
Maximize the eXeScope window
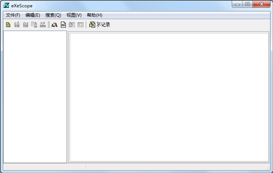pyautogui.click(x=248, y=5)
